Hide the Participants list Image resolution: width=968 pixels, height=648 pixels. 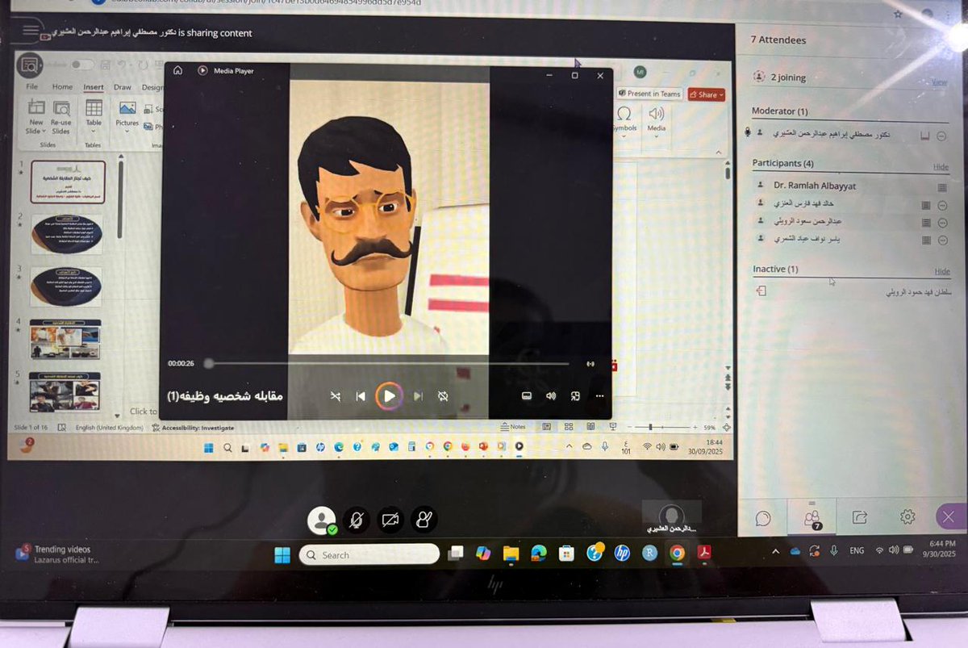pyautogui.click(x=941, y=167)
